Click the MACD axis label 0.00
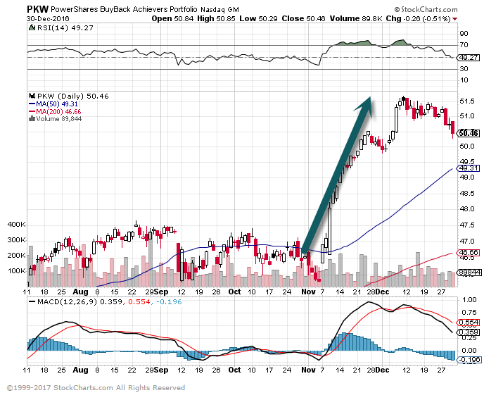Viewport: 503px width, 400px height. point(469,350)
